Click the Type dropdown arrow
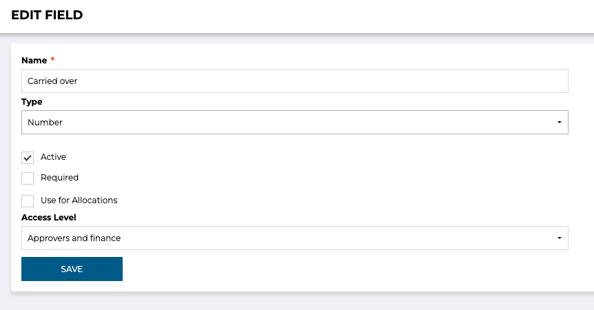This screenshot has width=594, height=310. (x=559, y=123)
